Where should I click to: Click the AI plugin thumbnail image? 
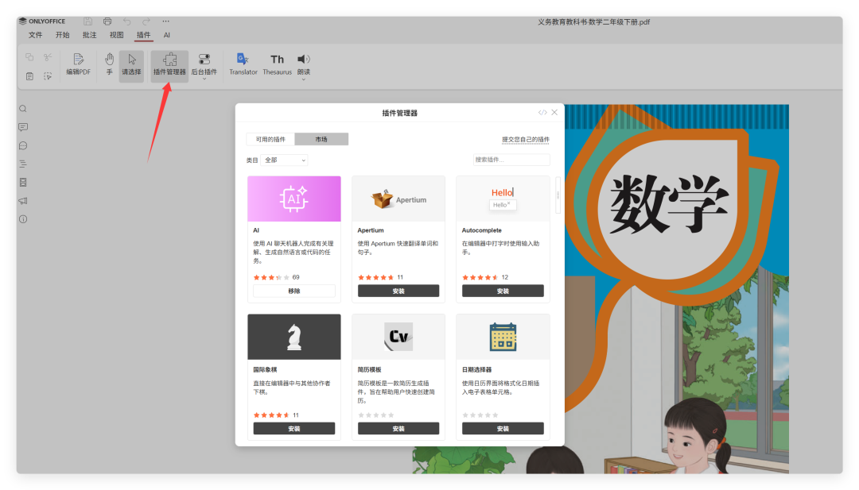294,199
